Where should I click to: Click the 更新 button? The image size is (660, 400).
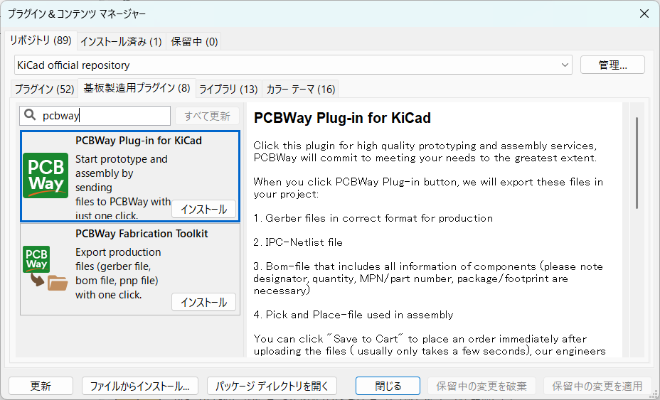tap(41, 386)
